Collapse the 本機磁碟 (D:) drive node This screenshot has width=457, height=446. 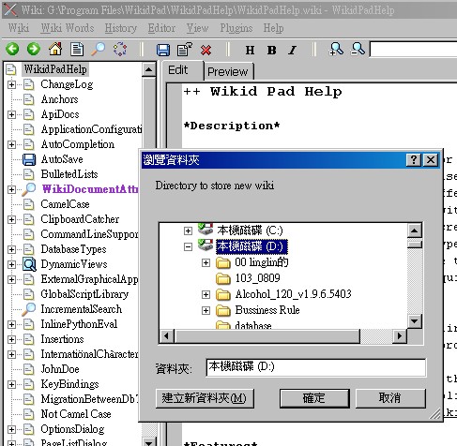click(188, 246)
